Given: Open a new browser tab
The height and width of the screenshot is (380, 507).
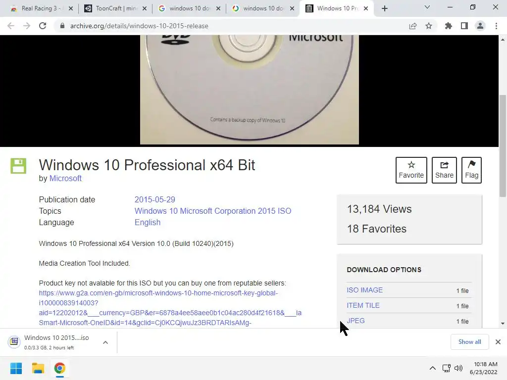Looking at the screenshot, I should point(384,8).
